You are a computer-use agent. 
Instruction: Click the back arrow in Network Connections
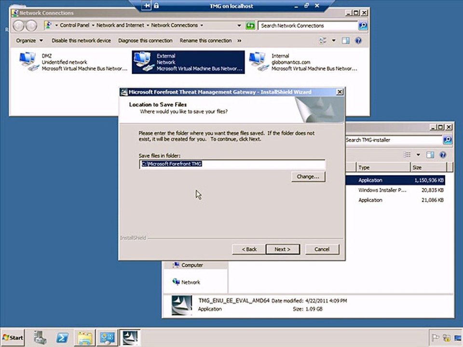19,26
